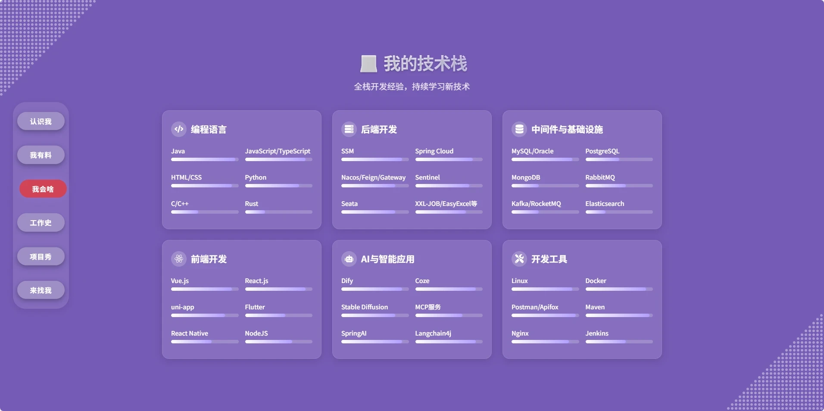The image size is (824, 411).
Task: Jump to the 工作史 section
Action: point(41,223)
